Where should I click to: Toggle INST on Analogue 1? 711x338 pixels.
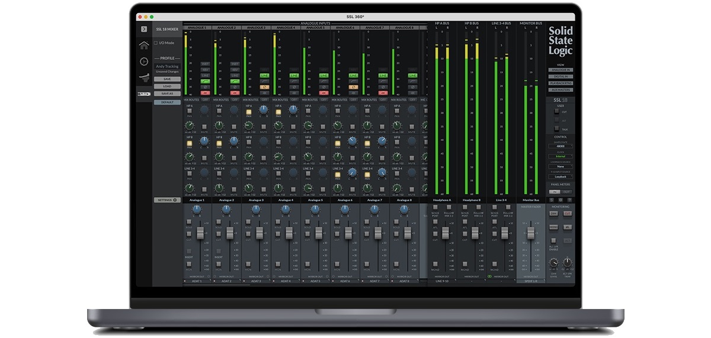205,63
